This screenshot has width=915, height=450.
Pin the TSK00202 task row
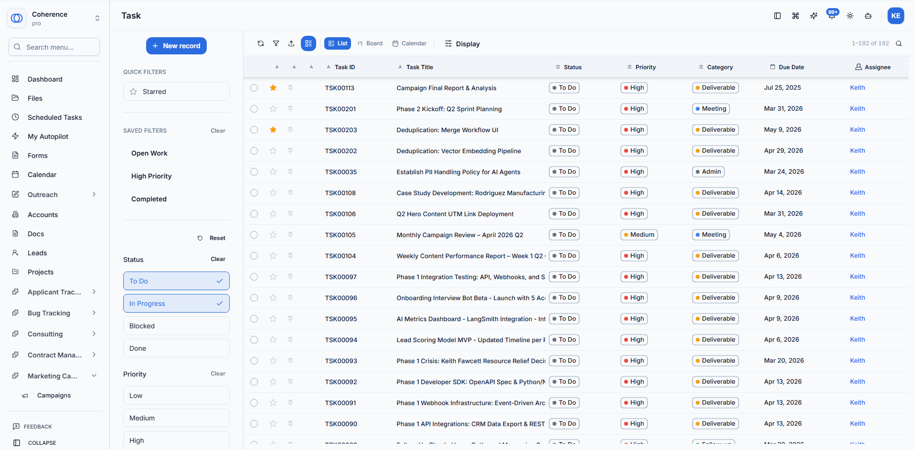click(x=290, y=151)
